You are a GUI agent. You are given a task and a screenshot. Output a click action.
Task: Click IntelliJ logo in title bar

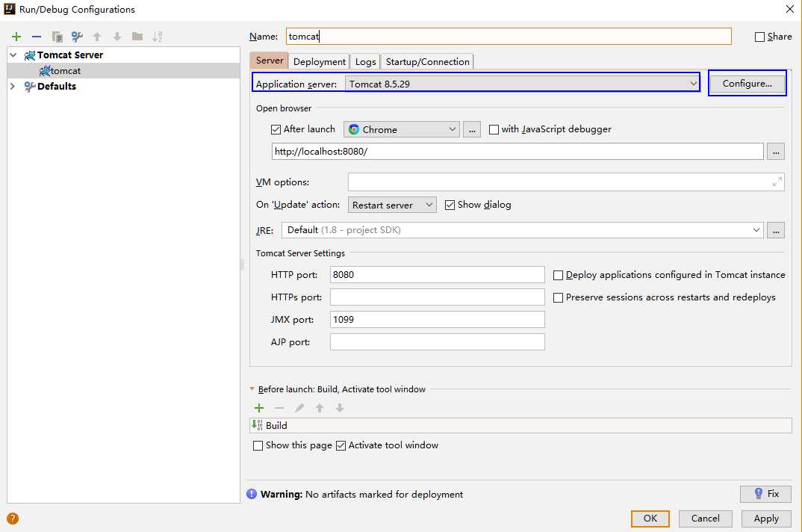pos(9,9)
